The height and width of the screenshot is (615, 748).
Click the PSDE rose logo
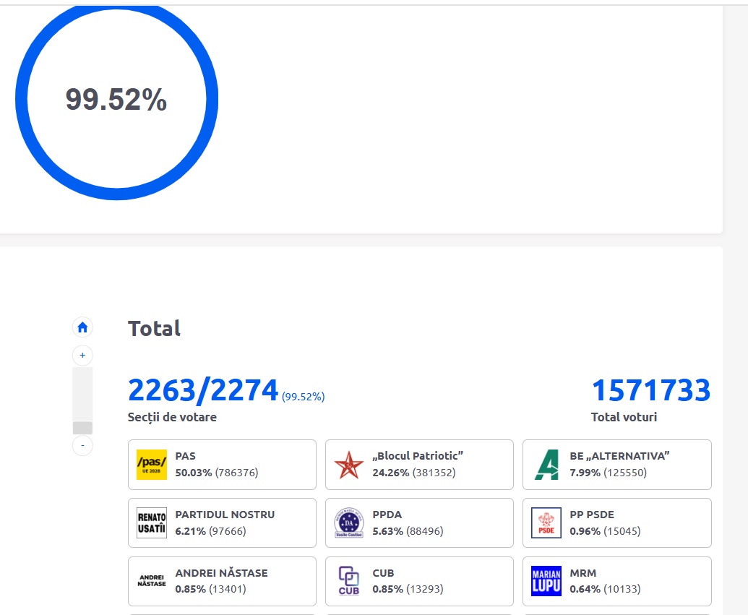(x=546, y=523)
